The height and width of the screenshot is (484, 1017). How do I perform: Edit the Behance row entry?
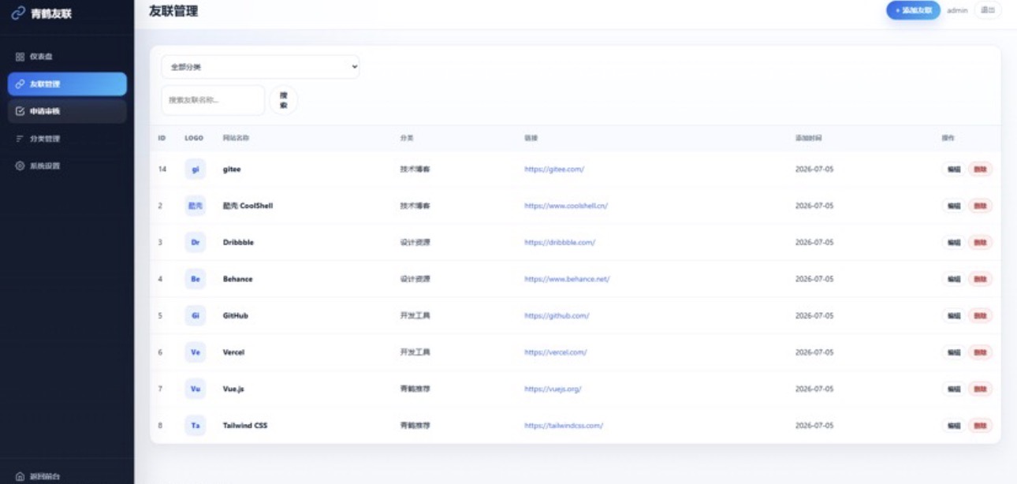[954, 279]
